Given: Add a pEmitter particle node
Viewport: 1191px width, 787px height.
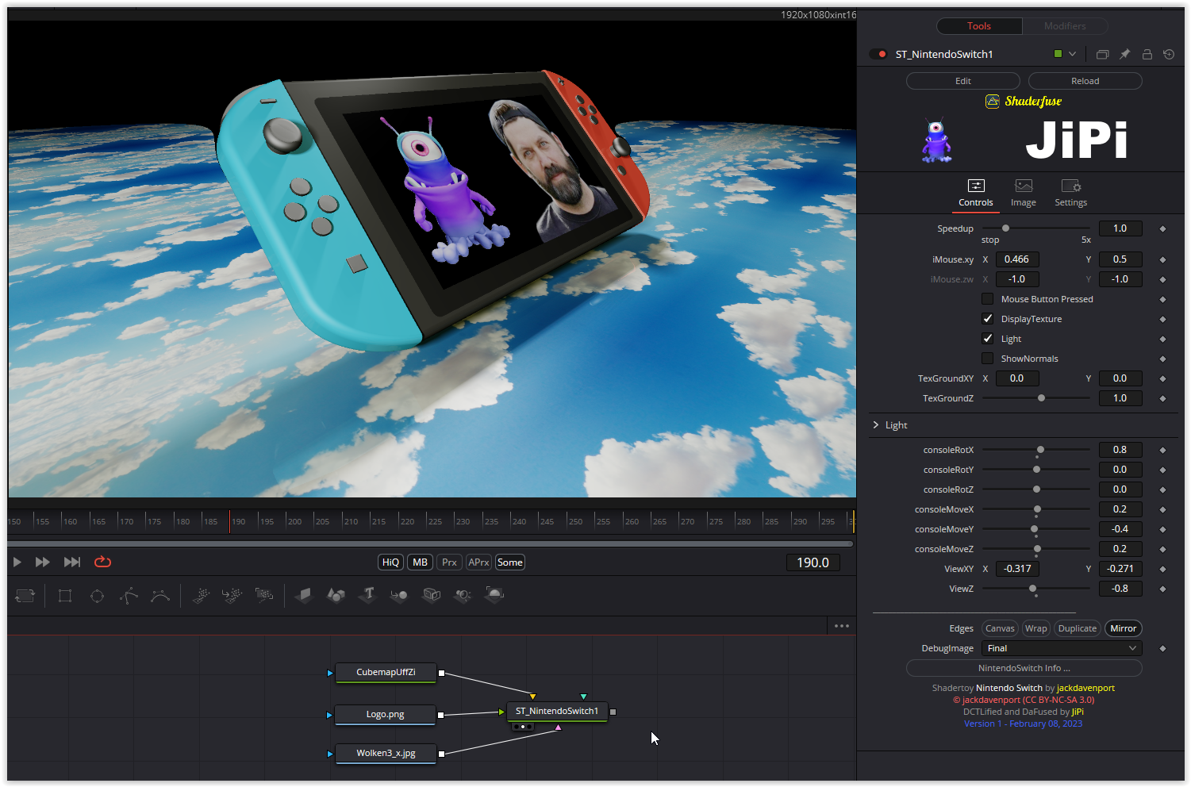Looking at the screenshot, I should [201, 595].
